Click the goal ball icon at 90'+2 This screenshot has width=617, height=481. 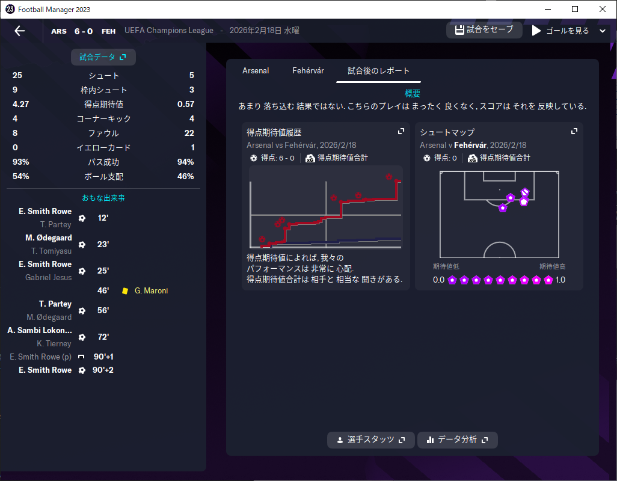[82, 370]
